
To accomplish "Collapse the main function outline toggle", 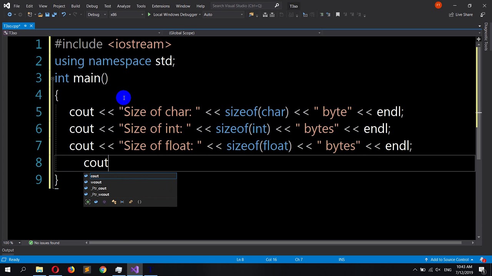I will [52, 78].
